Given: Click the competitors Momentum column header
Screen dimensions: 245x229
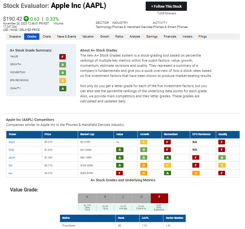Looking at the screenshot, I should [176, 135].
